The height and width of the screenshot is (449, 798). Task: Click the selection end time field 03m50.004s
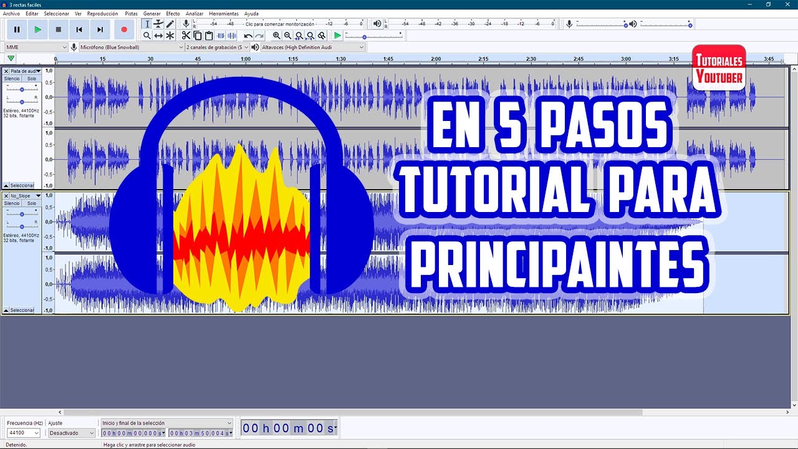pos(200,433)
